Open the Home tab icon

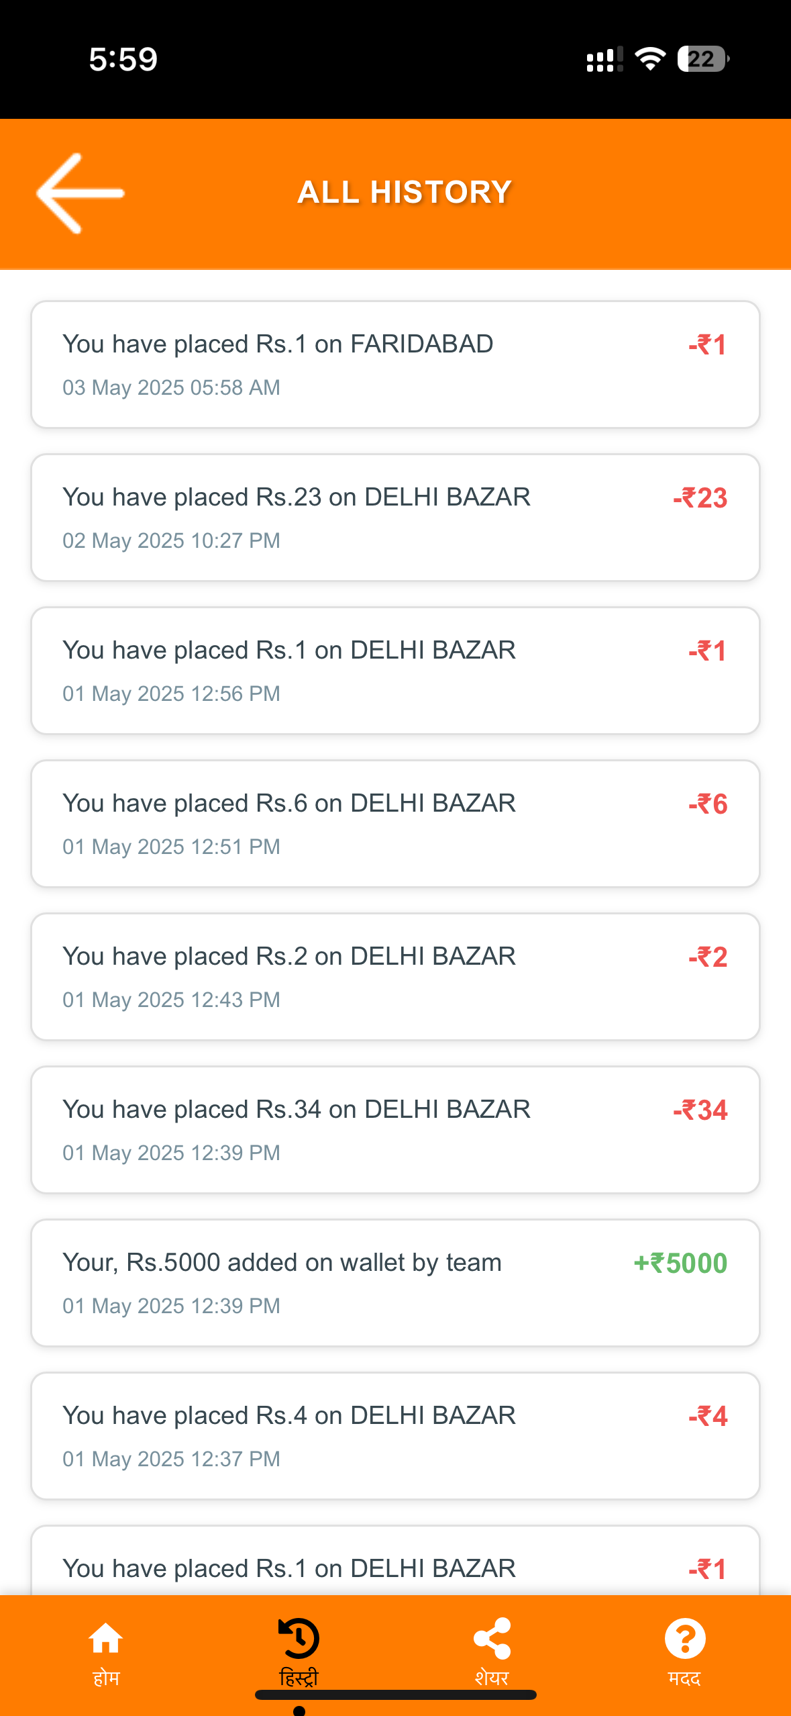pyautogui.click(x=106, y=1639)
